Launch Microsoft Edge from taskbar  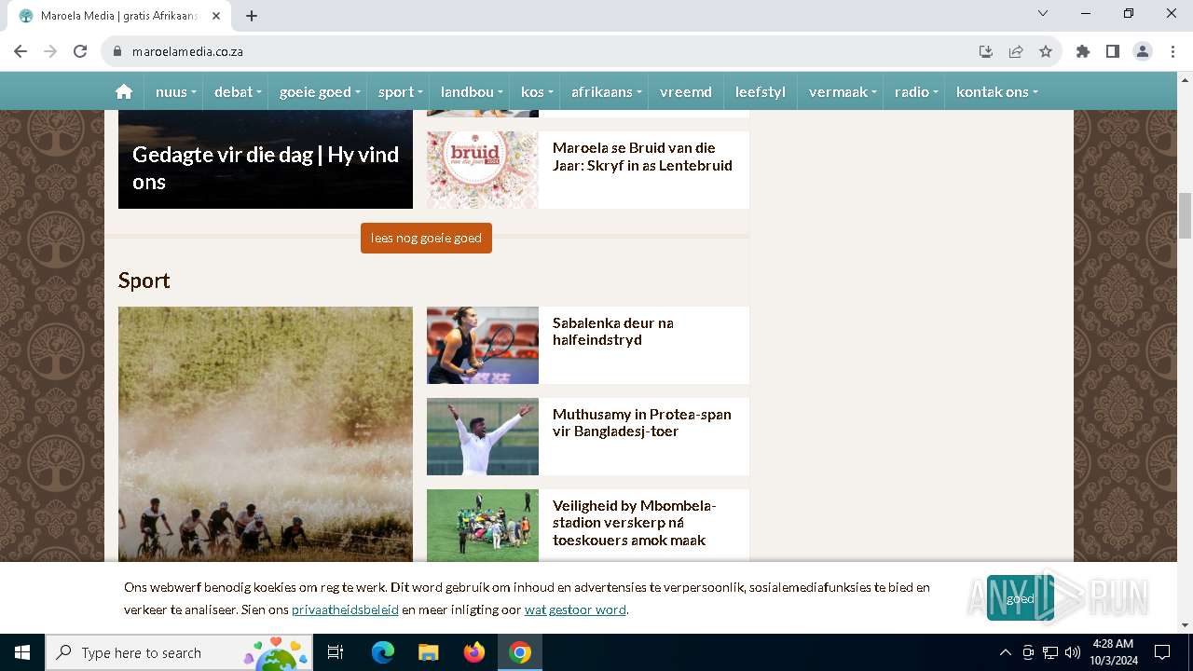coord(383,652)
